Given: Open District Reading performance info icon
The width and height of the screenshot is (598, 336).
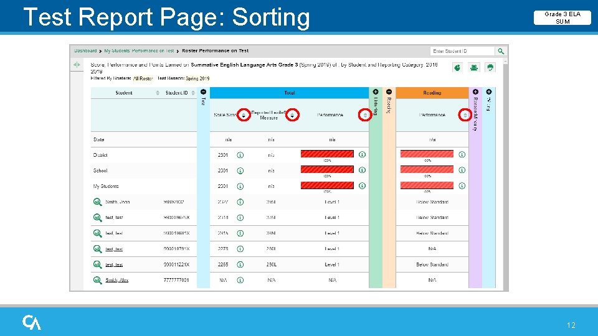Looking at the screenshot, I should [462, 154].
